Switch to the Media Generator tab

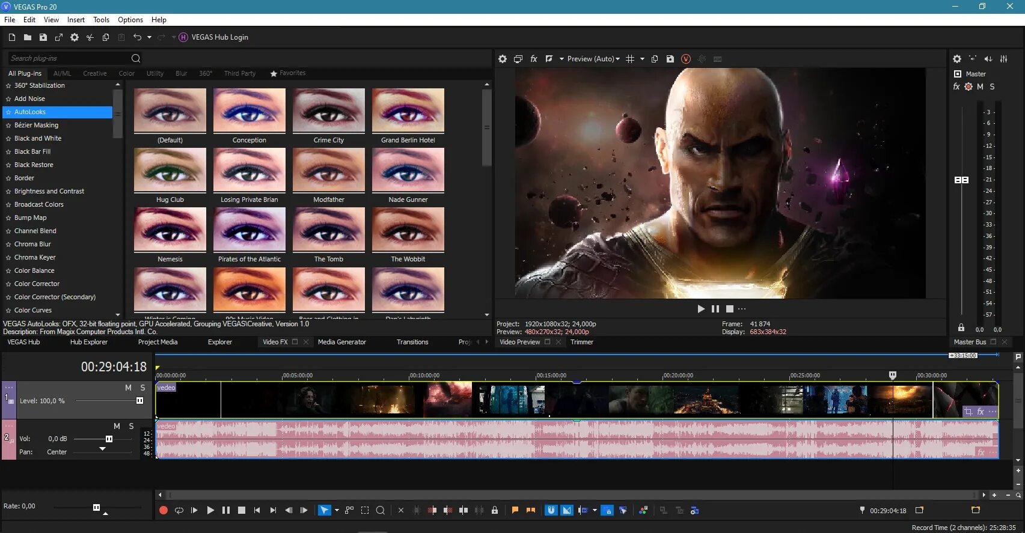(341, 342)
